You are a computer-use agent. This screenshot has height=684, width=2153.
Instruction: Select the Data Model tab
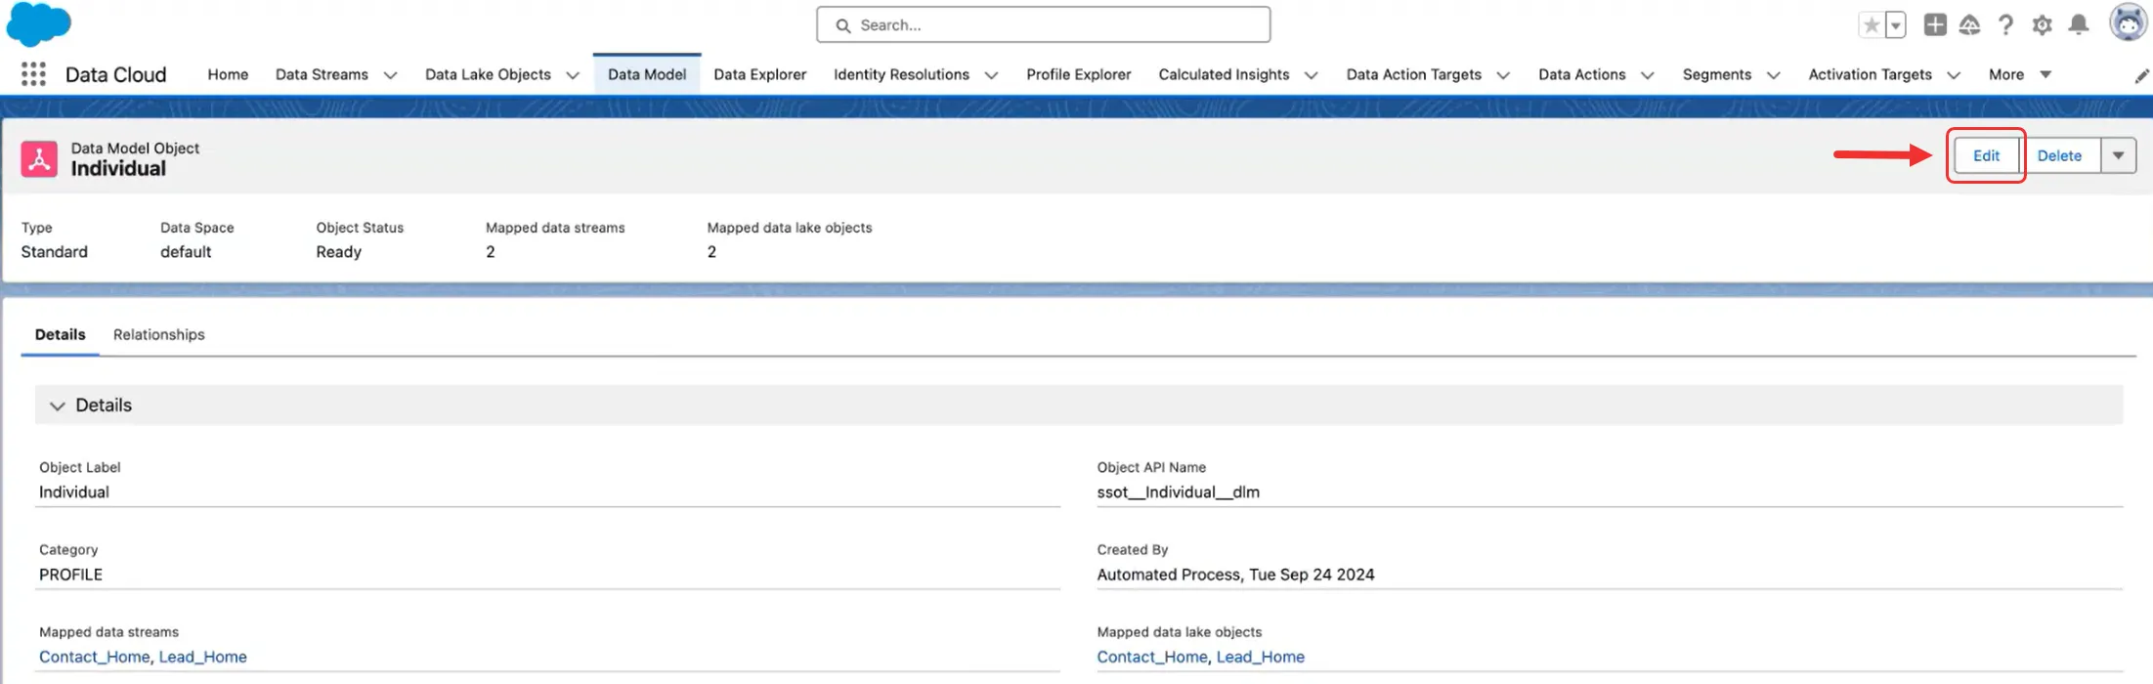click(647, 74)
